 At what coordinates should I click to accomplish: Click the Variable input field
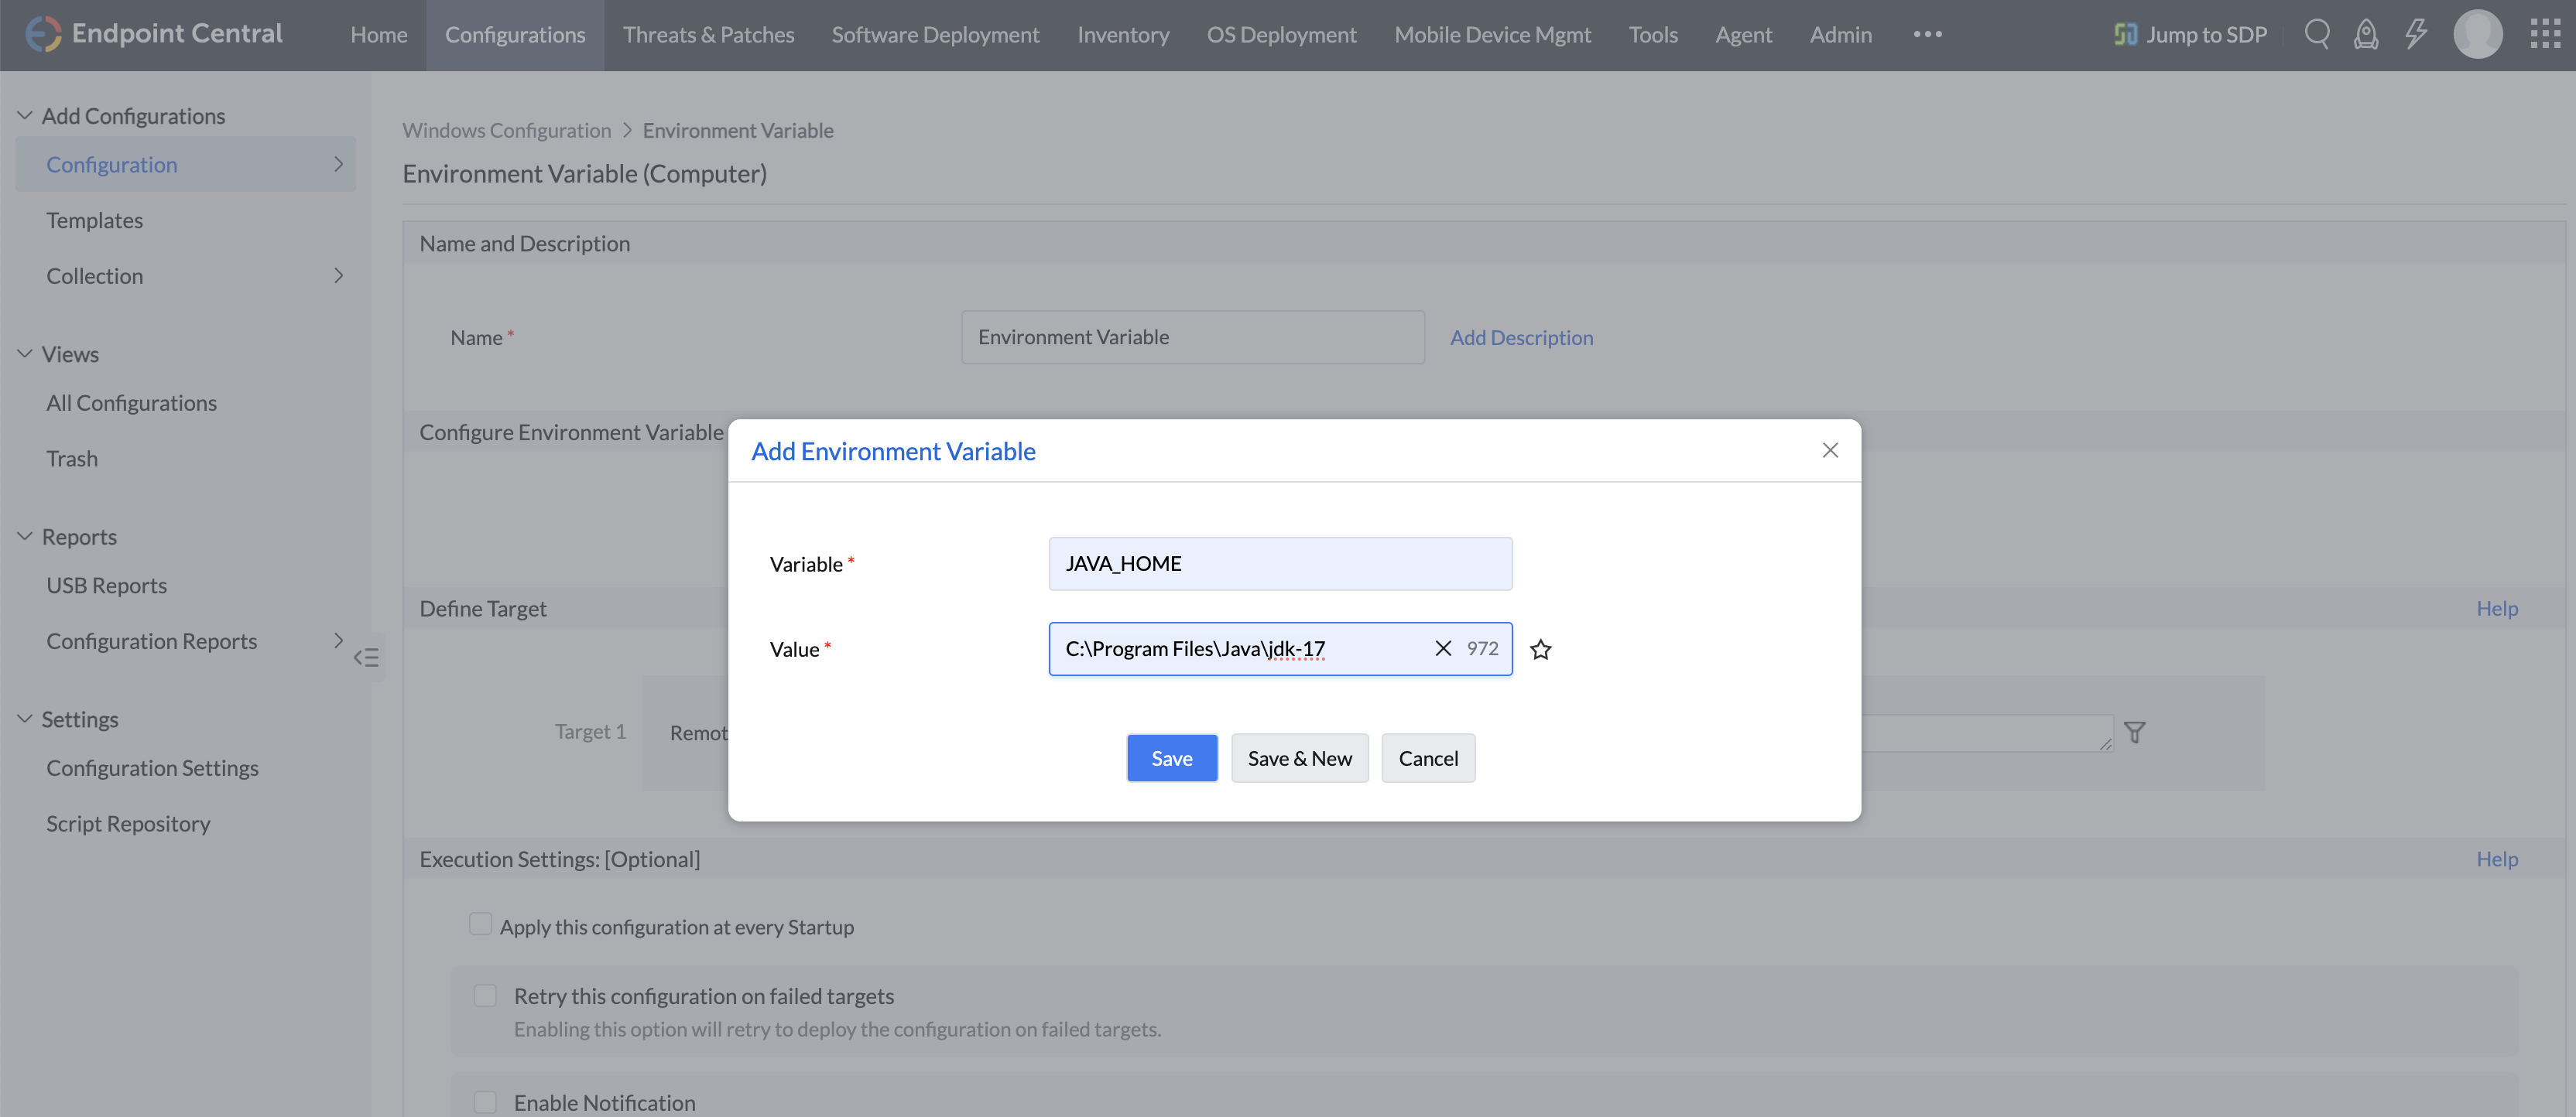[1279, 563]
